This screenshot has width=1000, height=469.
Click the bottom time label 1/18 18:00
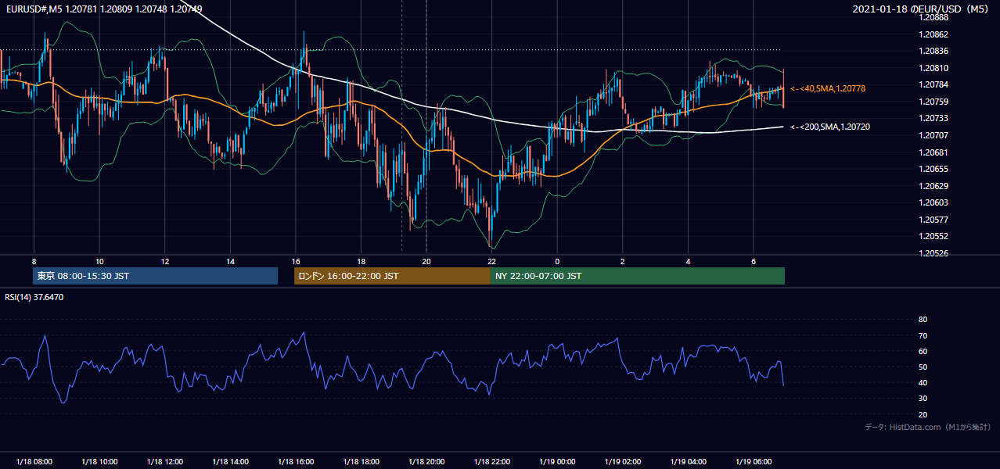tap(361, 462)
